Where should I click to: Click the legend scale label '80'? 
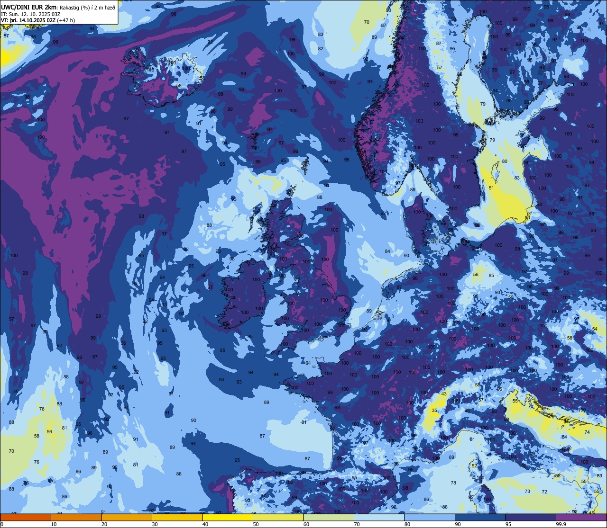click(x=407, y=524)
